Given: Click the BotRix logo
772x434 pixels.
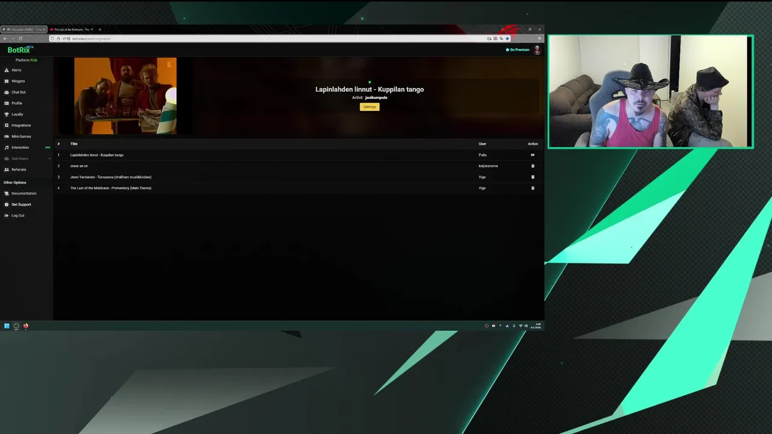Looking at the screenshot, I should [x=19, y=50].
